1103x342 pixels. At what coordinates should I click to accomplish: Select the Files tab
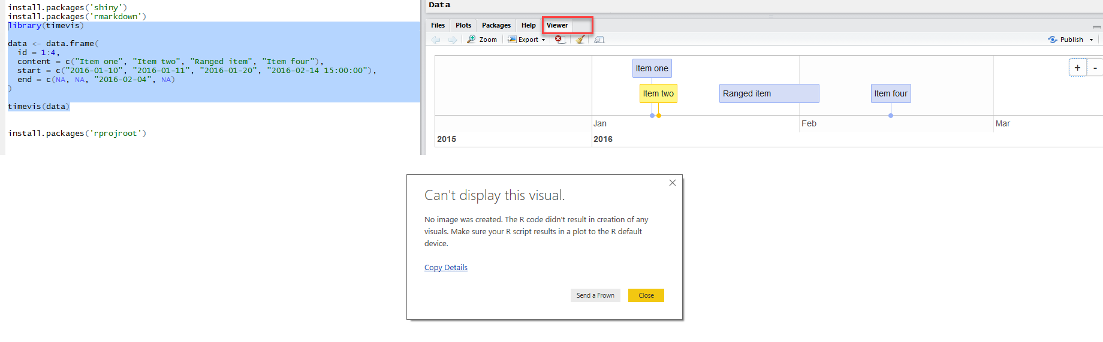(x=438, y=25)
